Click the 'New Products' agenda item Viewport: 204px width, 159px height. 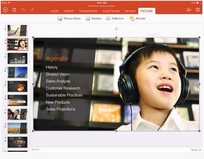tap(58, 102)
